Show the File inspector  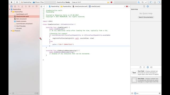pos(144,6)
